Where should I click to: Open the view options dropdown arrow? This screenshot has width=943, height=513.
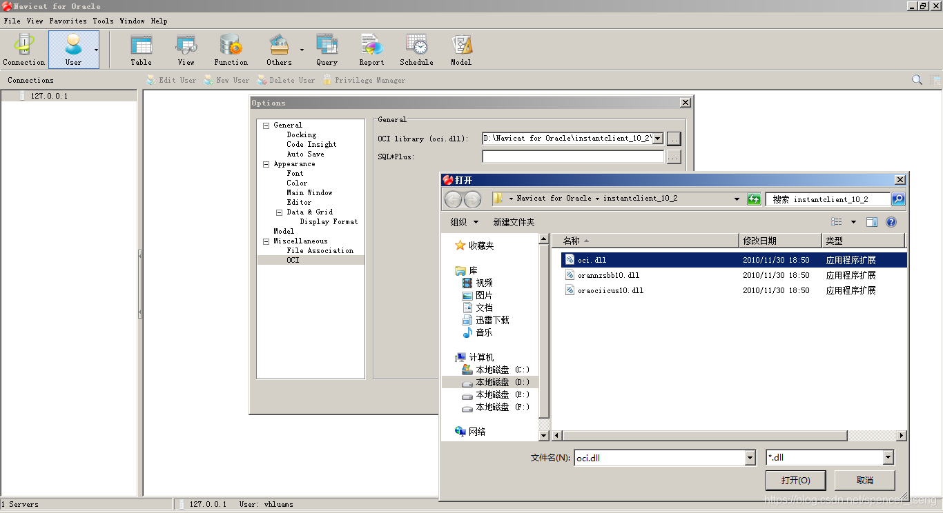point(853,222)
